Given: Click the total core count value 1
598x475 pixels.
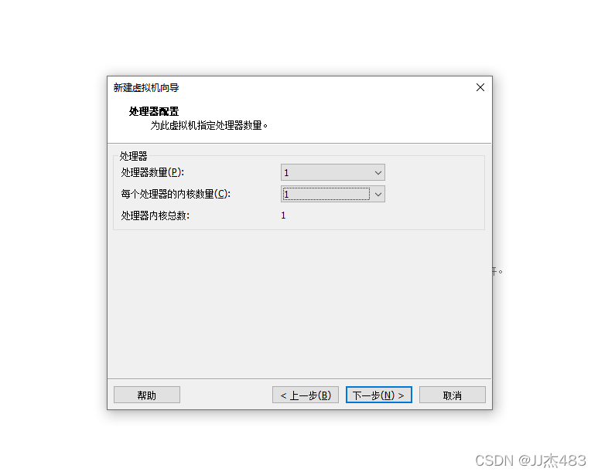Looking at the screenshot, I should click(283, 215).
